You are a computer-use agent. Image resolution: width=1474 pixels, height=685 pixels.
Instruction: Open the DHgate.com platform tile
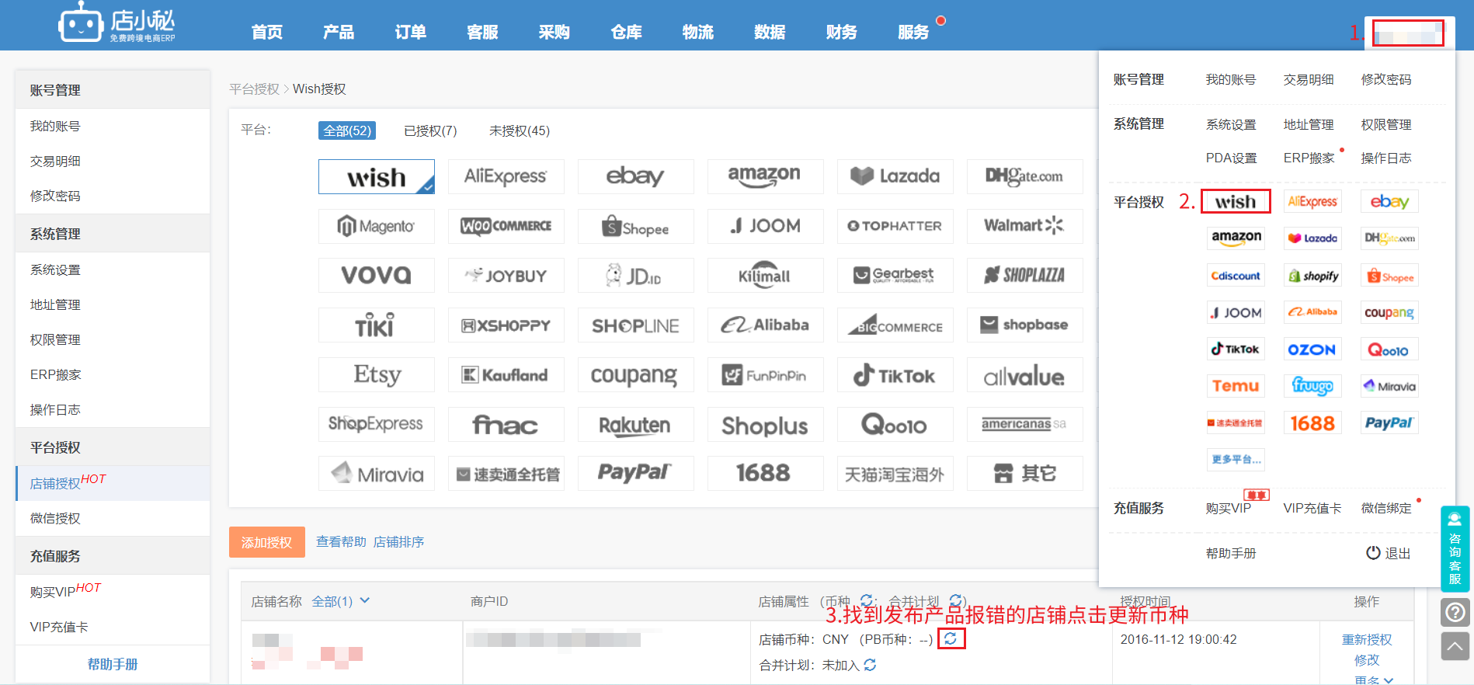pos(1025,176)
